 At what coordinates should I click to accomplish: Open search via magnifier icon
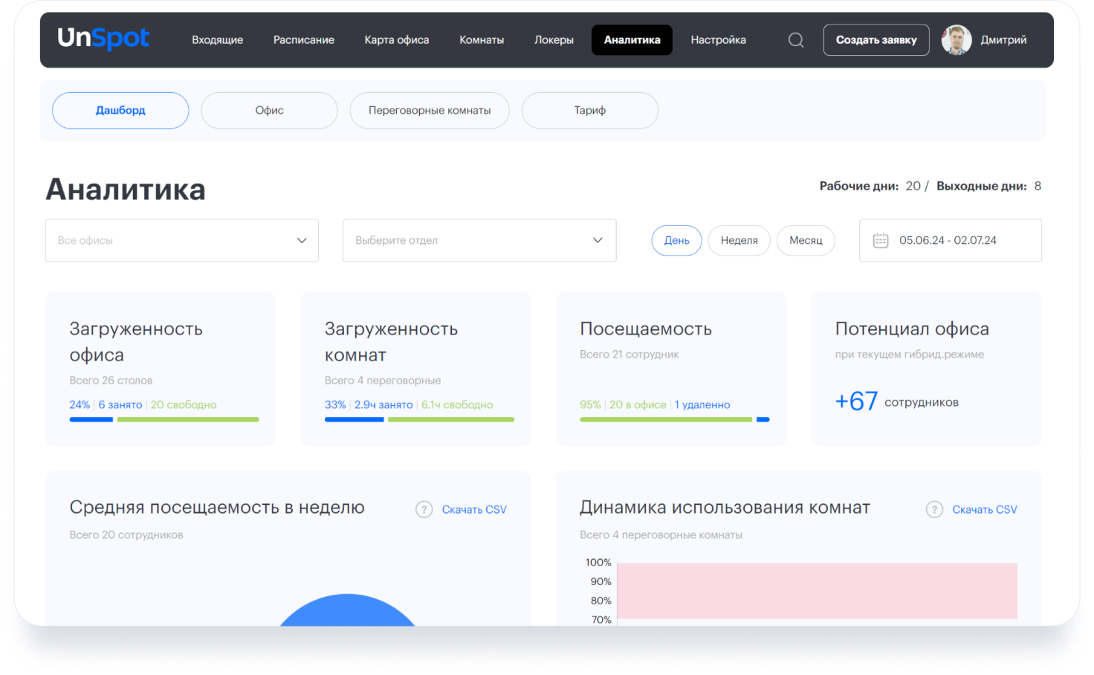(796, 40)
